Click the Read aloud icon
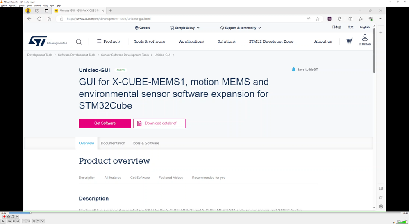409x224 pixels. [309, 18]
